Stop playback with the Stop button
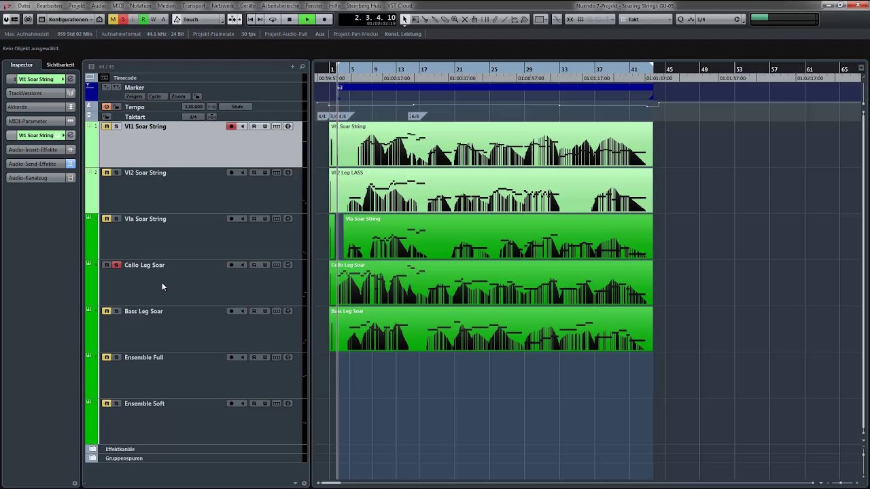The width and height of the screenshot is (870, 489). 290,20
